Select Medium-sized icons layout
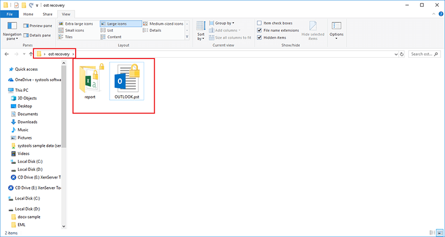Image resolution: width=445 pixels, height=237 pixels. click(163, 24)
